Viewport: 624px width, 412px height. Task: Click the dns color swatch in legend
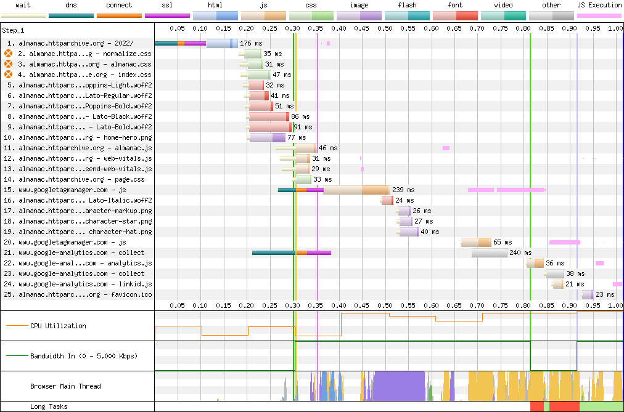[x=71, y=15]
